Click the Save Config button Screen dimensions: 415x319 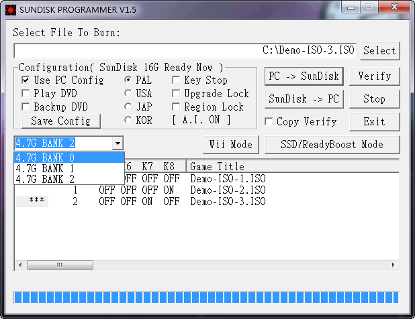[x=61, y=121]
